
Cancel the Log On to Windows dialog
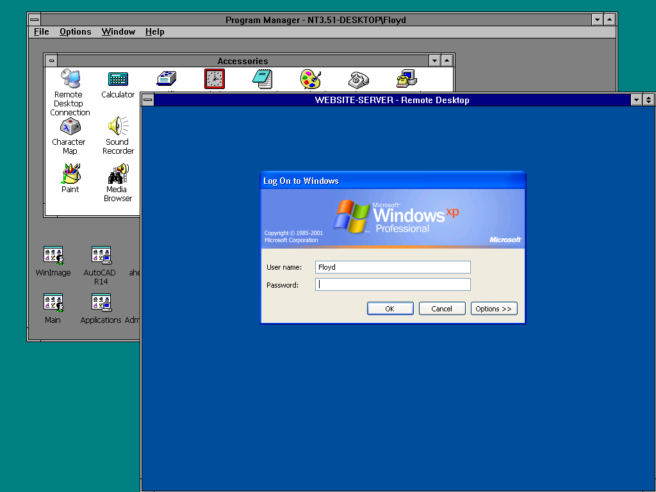coord(441,309)
